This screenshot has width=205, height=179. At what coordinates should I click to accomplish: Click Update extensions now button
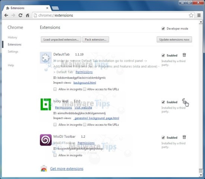(174, 39)
